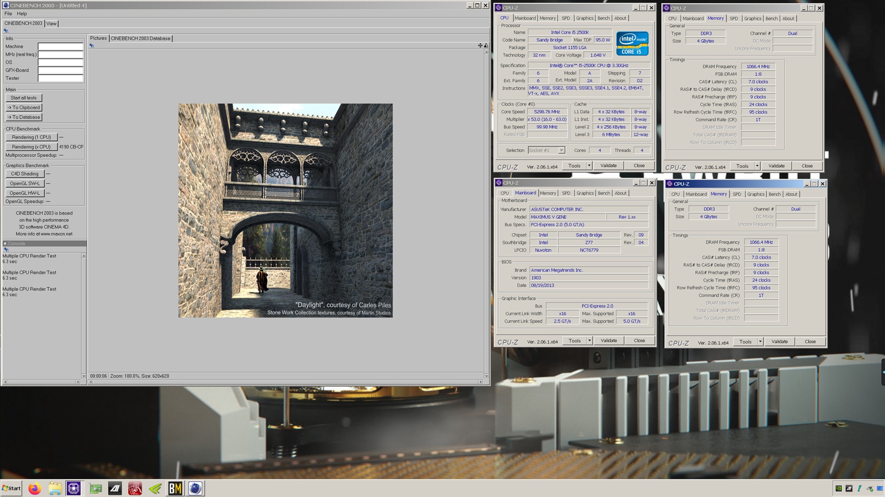Click Validate in the CPU tab window
This screenshot has width=885, height=497.
[608, 166]
